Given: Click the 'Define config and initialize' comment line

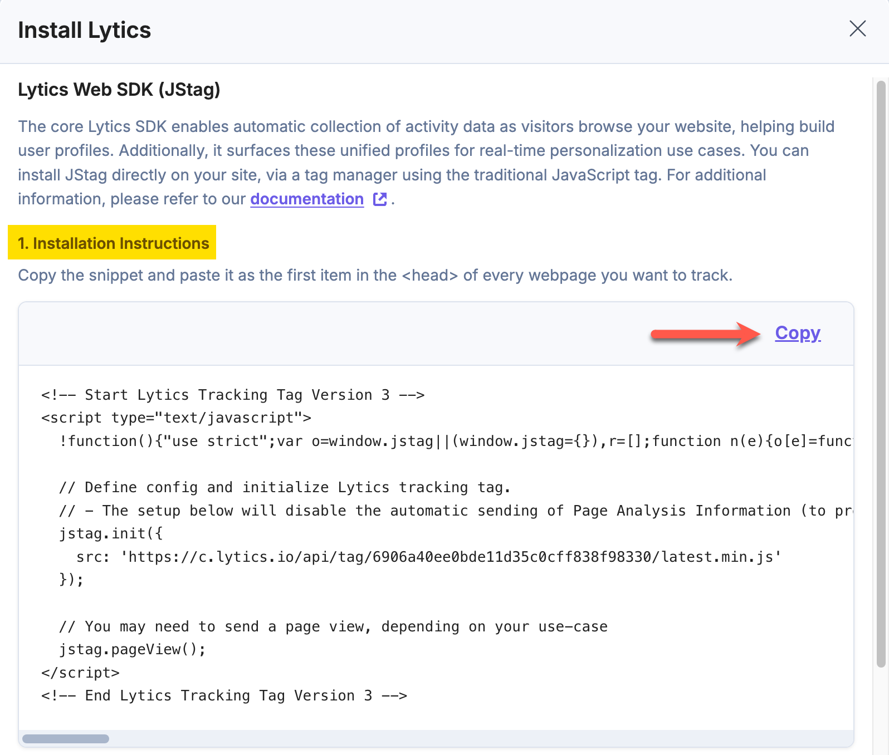Looking at the screenshot, I should (x=285, y=487).
